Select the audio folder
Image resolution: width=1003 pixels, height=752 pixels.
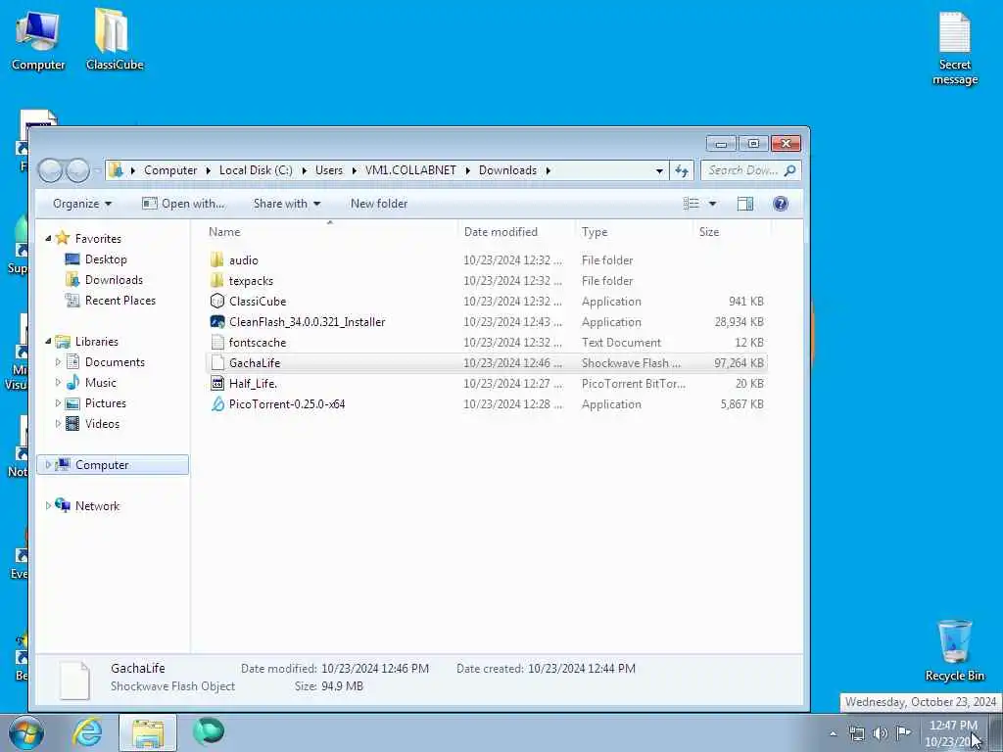486,260
